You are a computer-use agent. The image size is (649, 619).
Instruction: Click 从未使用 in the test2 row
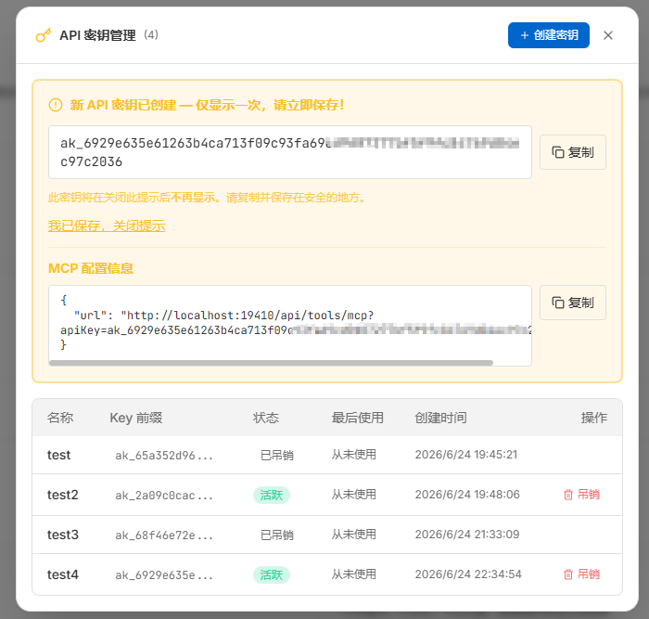point(354,495)
